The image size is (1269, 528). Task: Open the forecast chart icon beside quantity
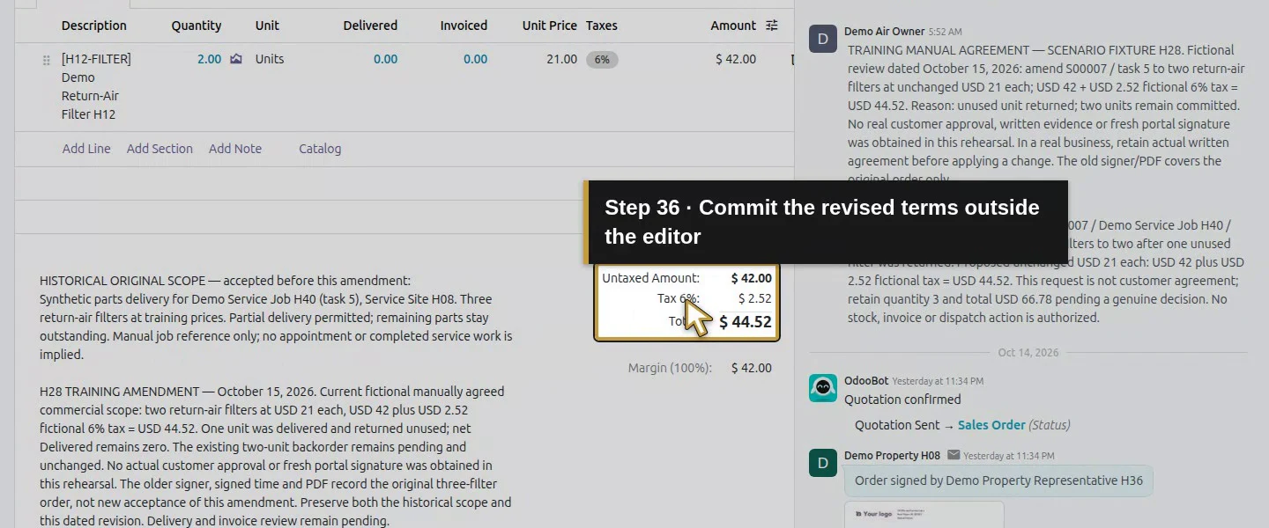(236, 59)
